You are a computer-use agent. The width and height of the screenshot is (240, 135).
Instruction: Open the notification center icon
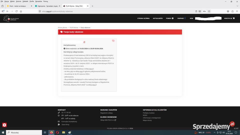[236, 132]
